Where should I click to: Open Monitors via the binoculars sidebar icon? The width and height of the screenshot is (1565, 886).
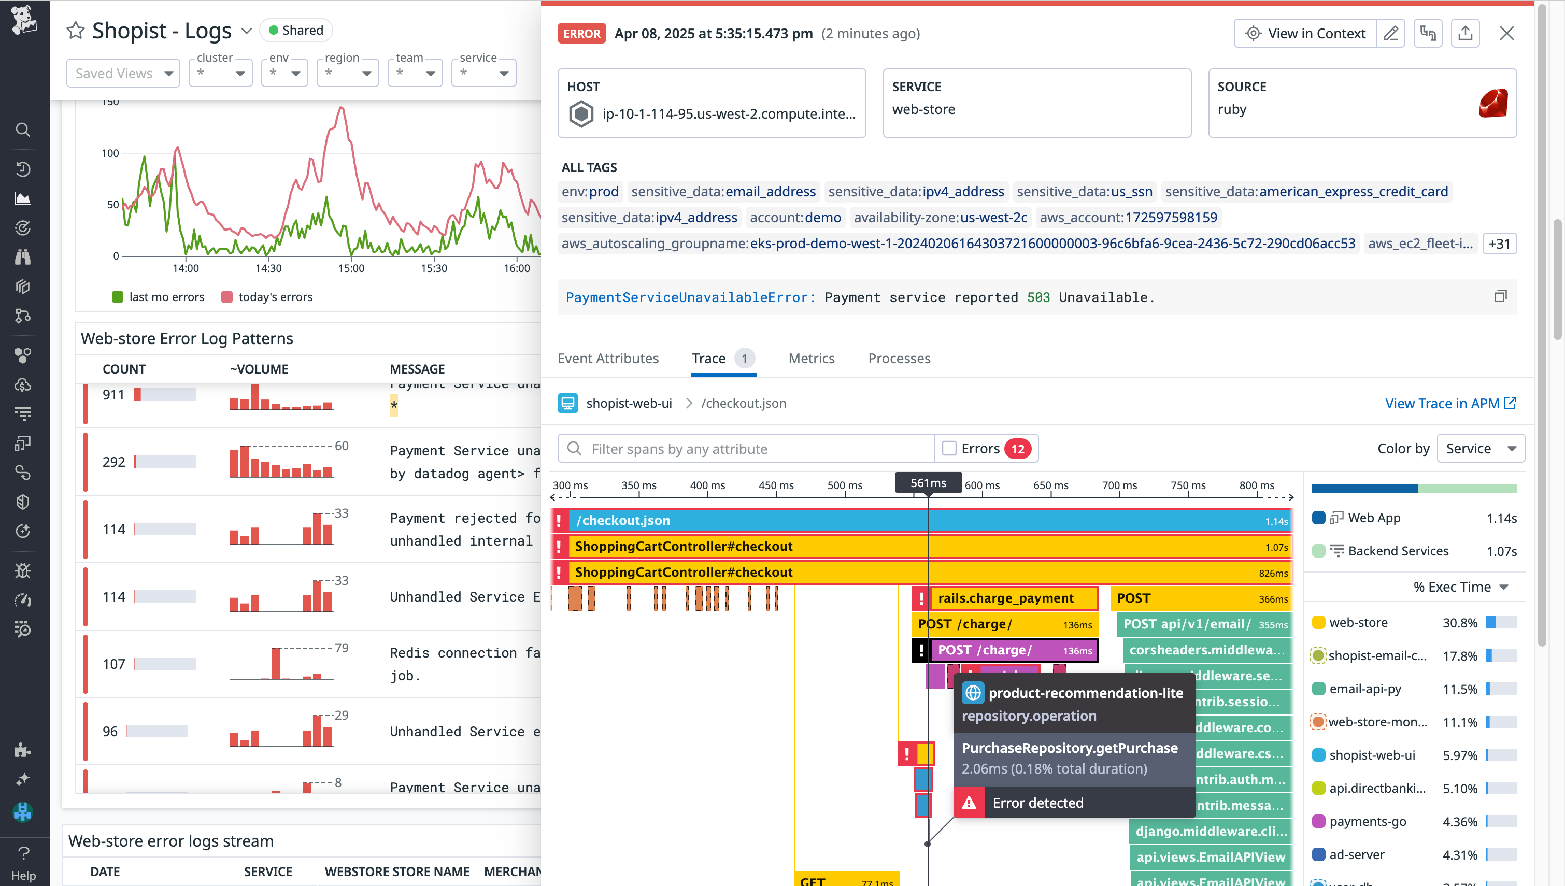click(23, 257)
